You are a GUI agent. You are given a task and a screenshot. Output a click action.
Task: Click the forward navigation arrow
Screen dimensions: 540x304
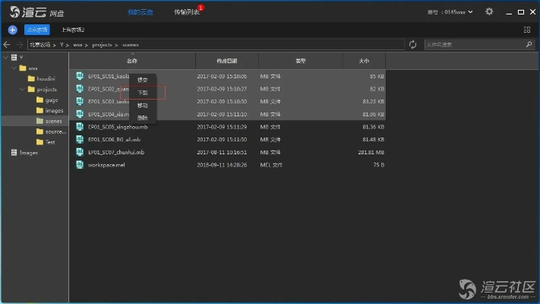click(x=18, y=45)
